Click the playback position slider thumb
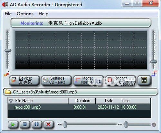Screen dimensions: 161x133 pos(65,125)
